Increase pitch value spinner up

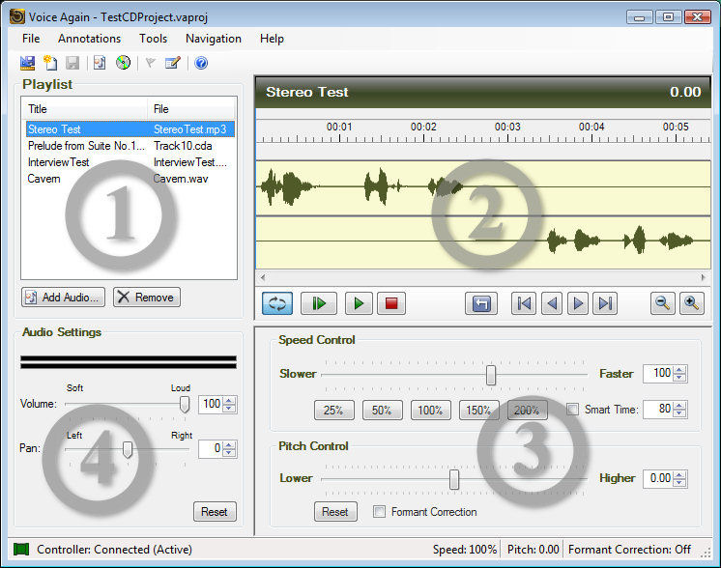pyautogui.click(x=679, y=474)
